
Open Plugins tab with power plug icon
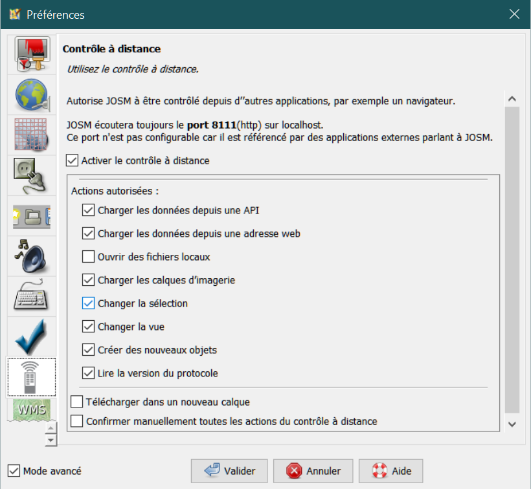(x=31, y=175)
